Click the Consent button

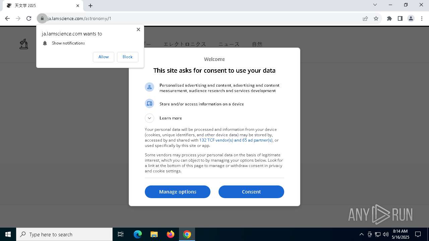tap(251, 192)
